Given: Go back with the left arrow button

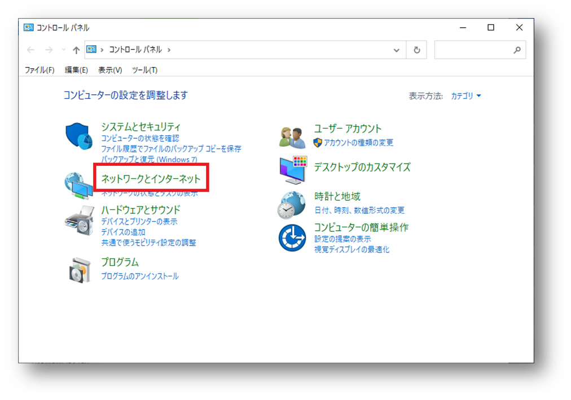Looking at the screenshot, I should click(30, 50).
